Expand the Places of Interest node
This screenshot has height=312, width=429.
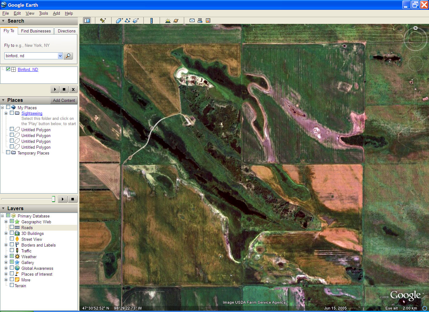click(6, 274)
